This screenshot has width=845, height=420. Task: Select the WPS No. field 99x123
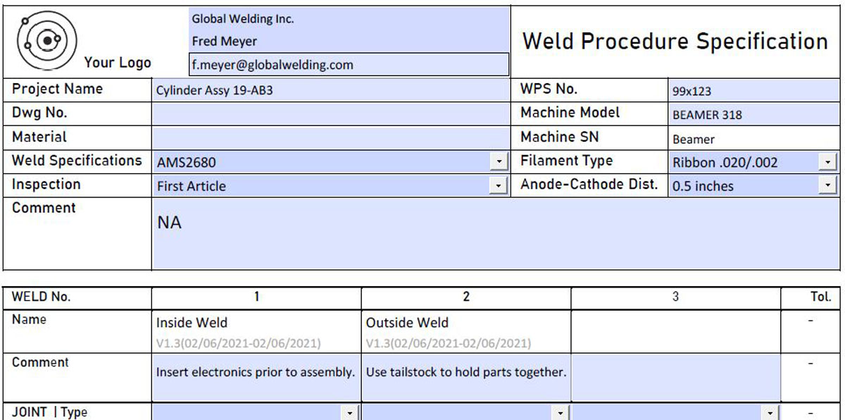753,91
